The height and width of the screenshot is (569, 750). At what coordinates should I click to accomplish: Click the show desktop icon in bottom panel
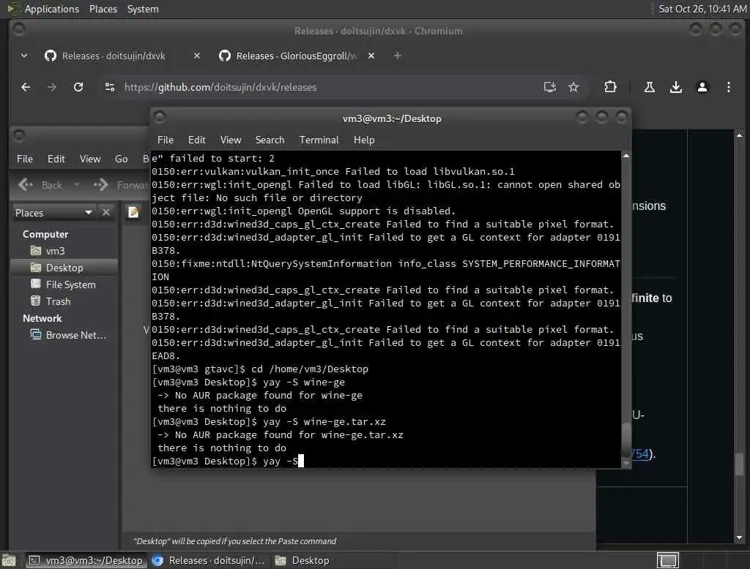9,560
